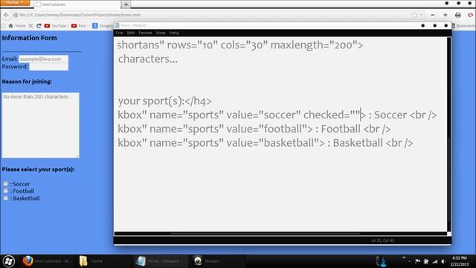Zoom in with the plus toolbar button

pos(446,15)
